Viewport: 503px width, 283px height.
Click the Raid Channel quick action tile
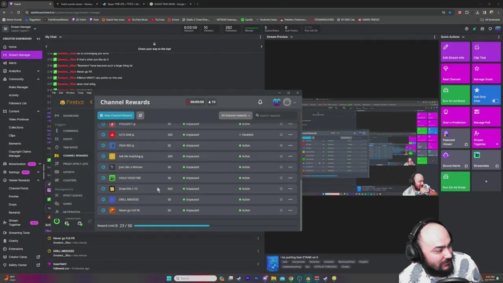click(455, 74)
